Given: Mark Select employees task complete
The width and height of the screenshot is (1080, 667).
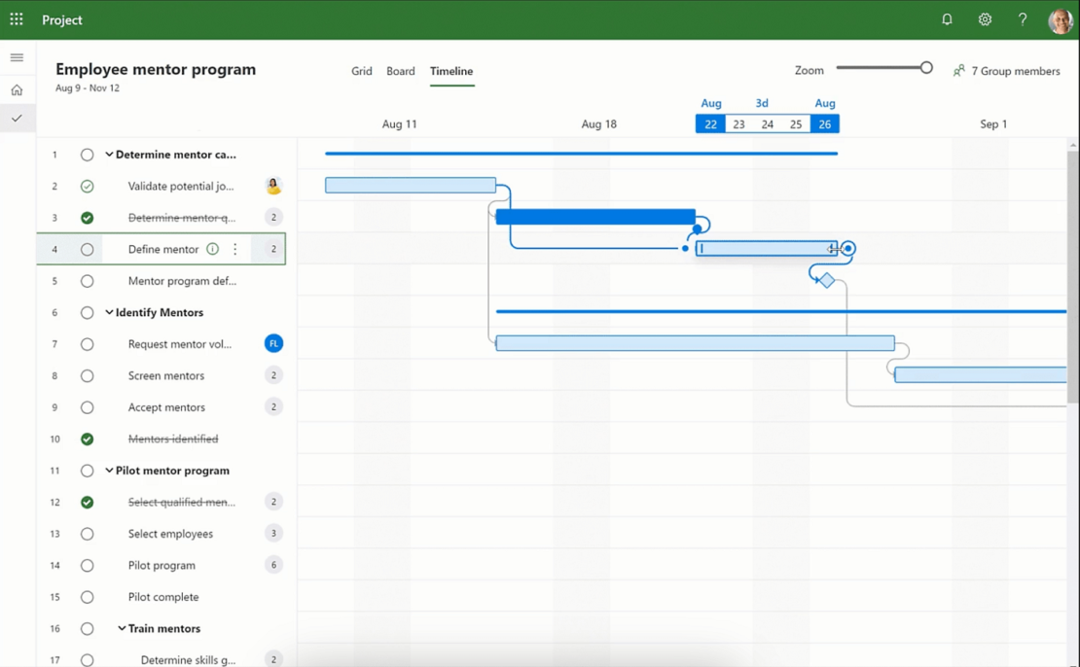Looking at the screenshot, I should 87,533.
